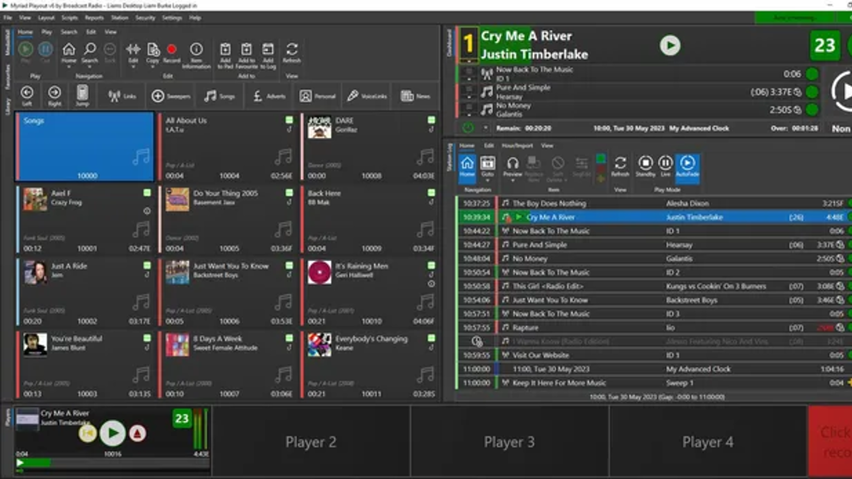Toggle the green marker on the Just A Ride tile
Viewport: 852px width, 479px height.
(147, 265)
